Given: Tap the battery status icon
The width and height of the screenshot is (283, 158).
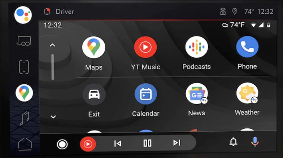Looking at the screenshot, I should click(269, 25).
